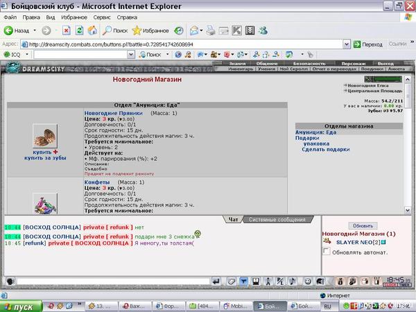
Task: Click the IE Forward arrow icon
Action: (x=46, y=31)
